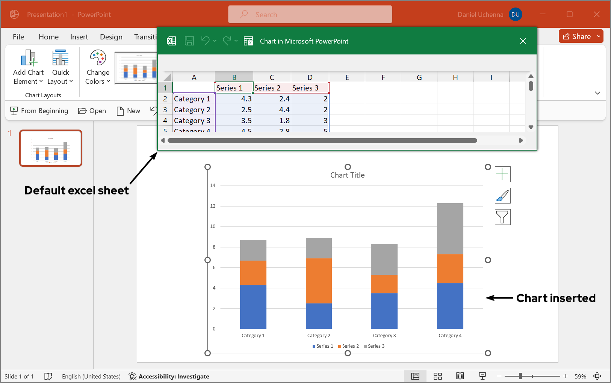
Task: Click the Chart Elements plus button
Action: click(502, 174)
